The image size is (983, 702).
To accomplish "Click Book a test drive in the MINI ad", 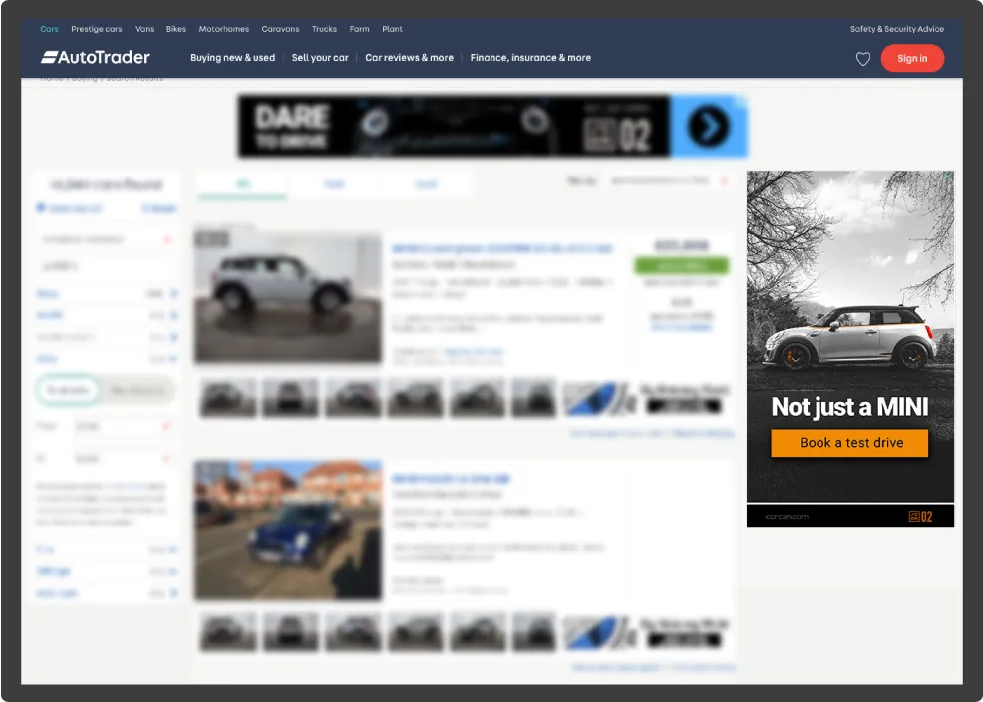I will (x=848, y=443).
